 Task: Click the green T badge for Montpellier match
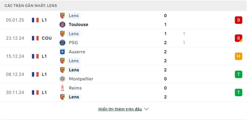pyautogui.click(x=238, y=74)
